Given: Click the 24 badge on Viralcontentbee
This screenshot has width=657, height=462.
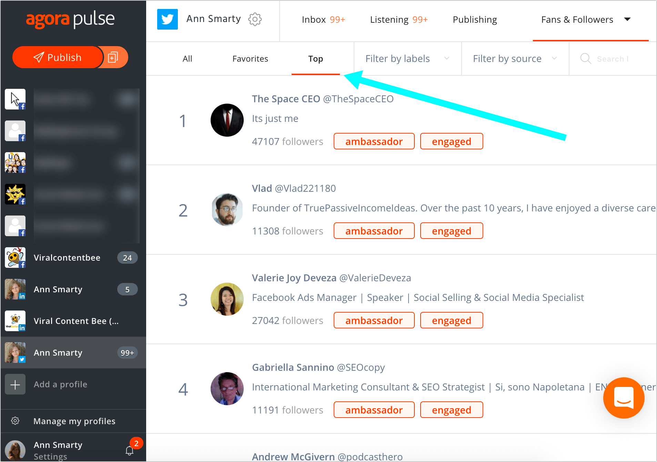Looking at the screenshot, I should [x=127, y=258].
